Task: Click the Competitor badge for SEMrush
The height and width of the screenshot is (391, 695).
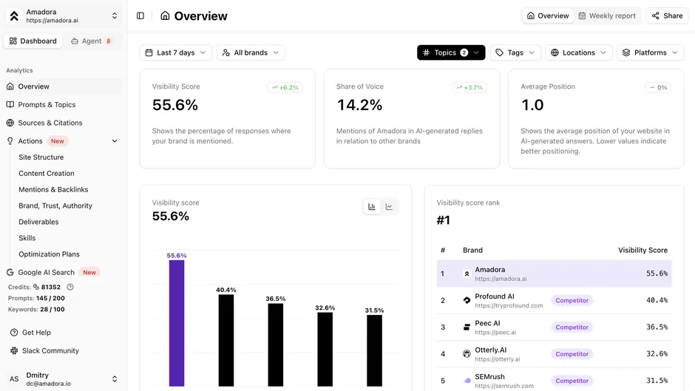Action: [x=572, y=381]
